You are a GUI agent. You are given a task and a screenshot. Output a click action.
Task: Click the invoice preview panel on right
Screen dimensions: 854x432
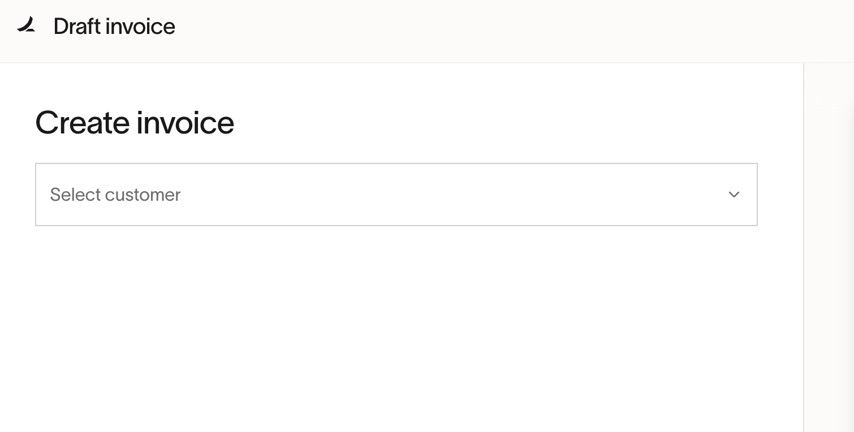[x=829, y=248]
